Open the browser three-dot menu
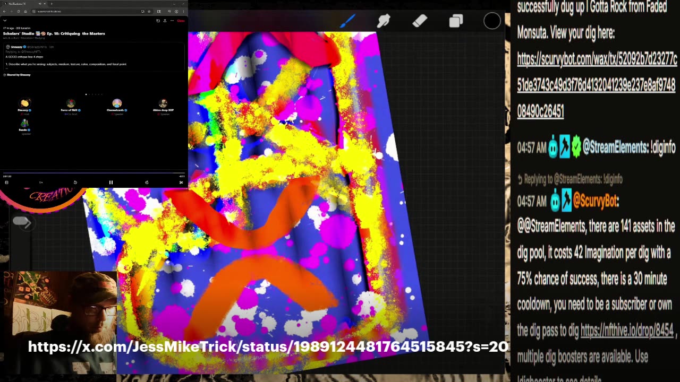Image resolution: width=680 pixels, height=382 pixels. click(x=183, y=11)
